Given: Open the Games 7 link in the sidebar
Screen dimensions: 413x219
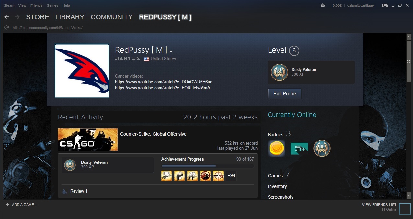Looking at the screenshot, I should point(279,175).
